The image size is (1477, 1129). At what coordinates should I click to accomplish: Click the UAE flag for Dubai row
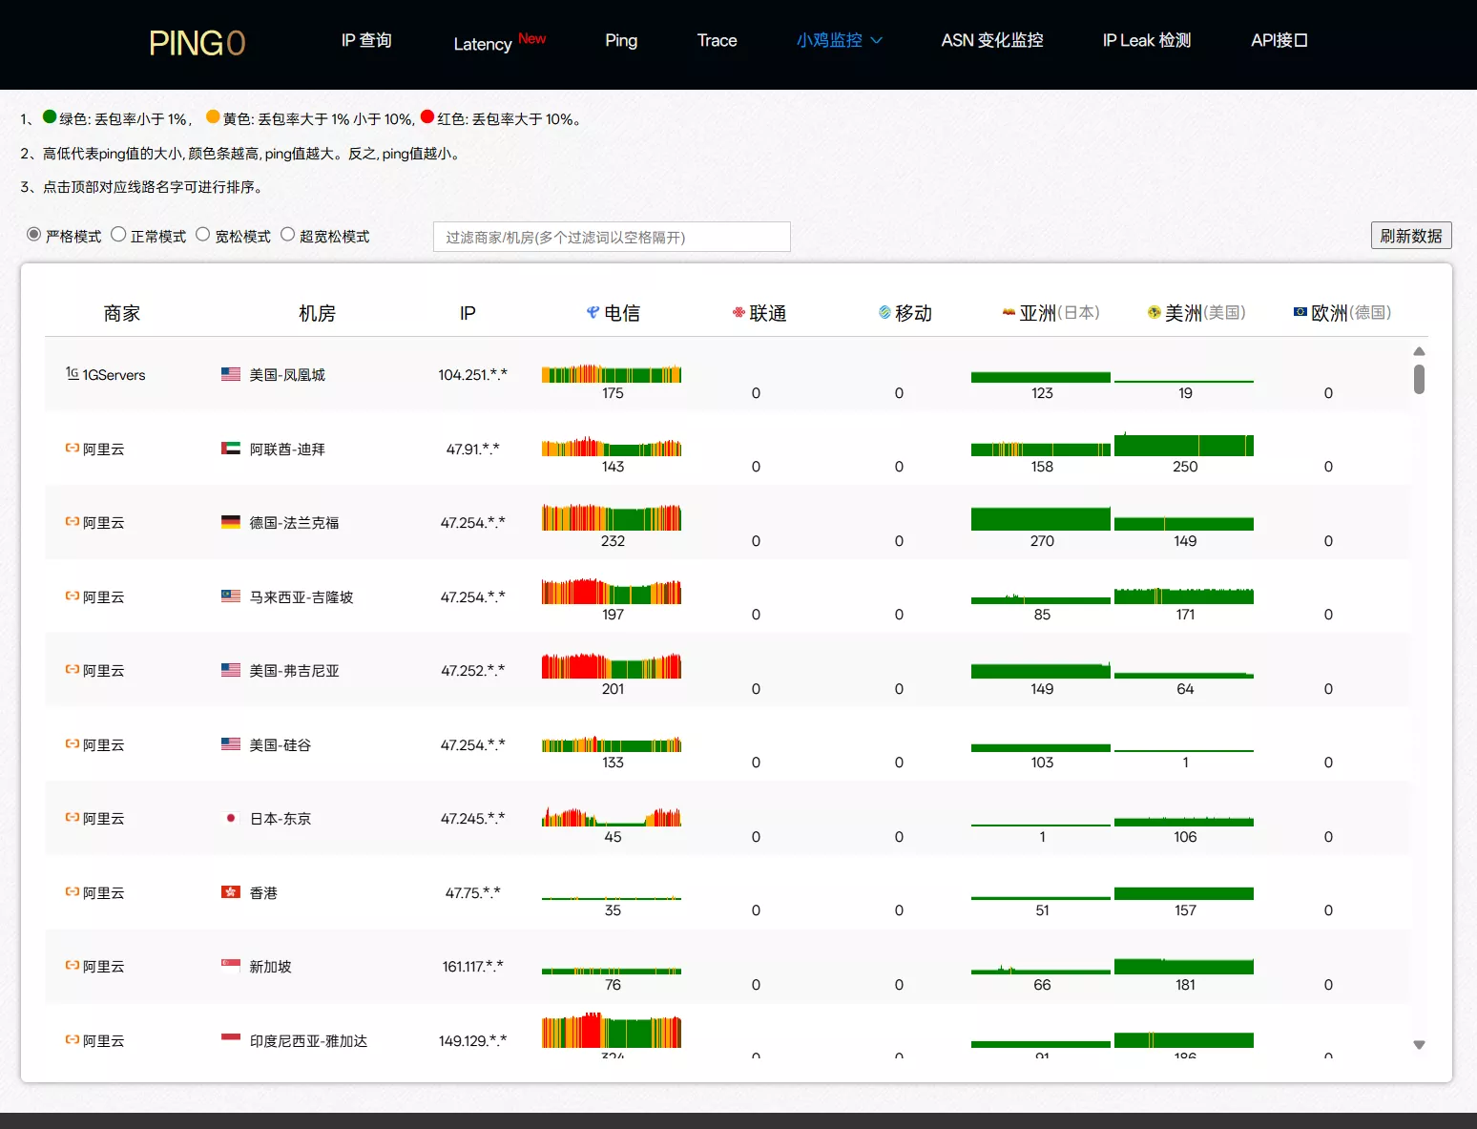(x=231, y=449)
